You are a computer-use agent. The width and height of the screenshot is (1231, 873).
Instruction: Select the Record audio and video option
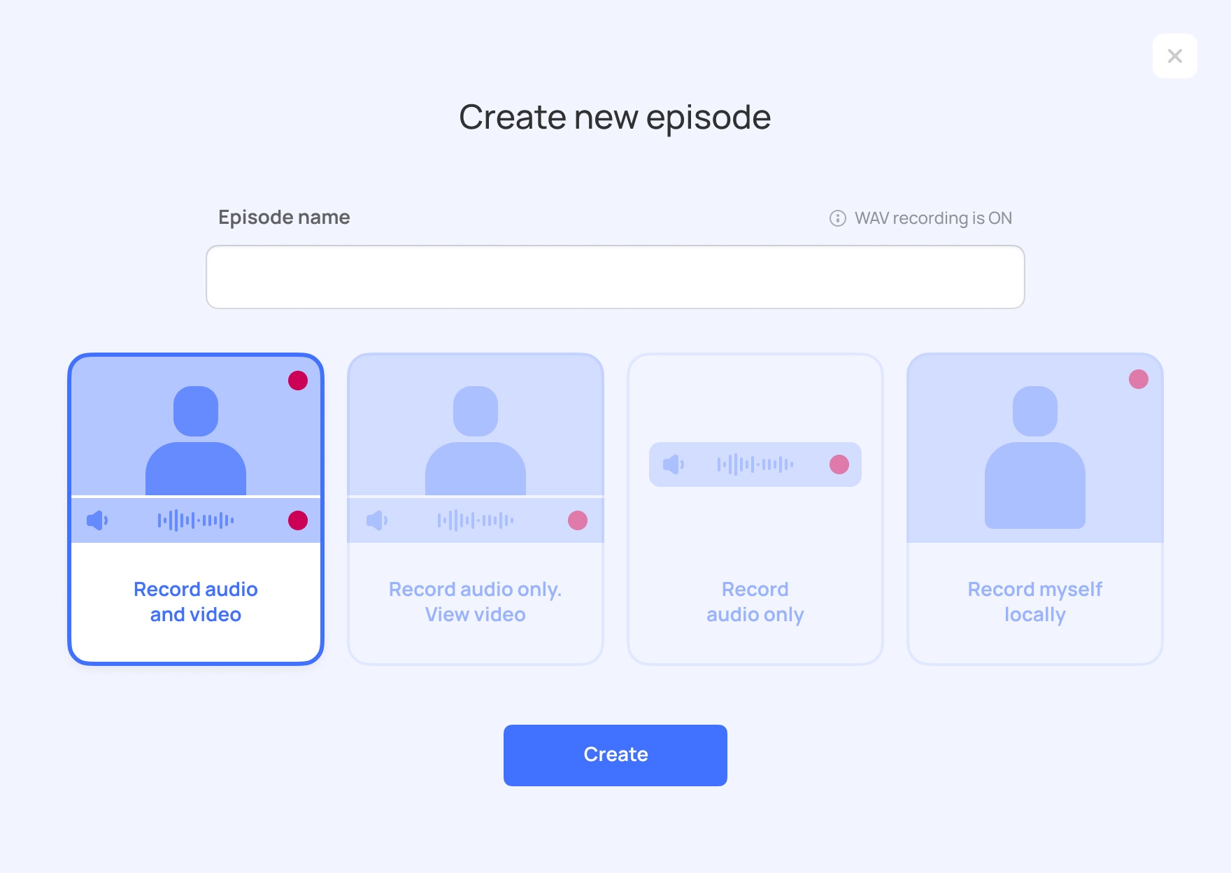click(196, 602)
